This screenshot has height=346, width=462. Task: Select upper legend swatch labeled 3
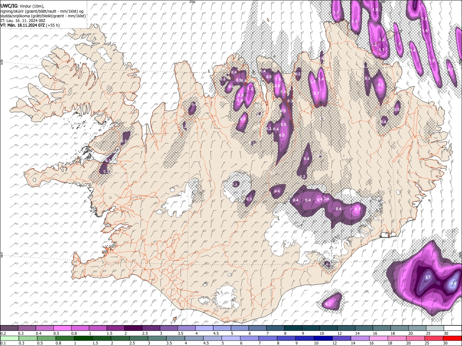(x=169, y=328)
